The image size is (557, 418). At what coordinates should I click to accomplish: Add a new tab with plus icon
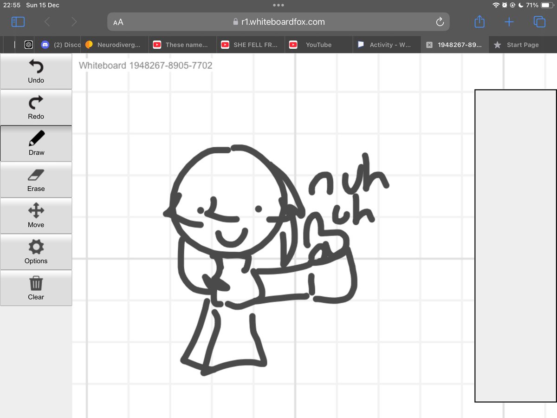(509, 22)
